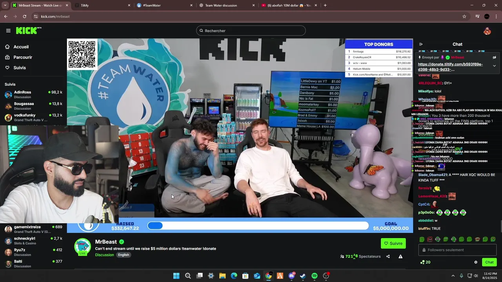Open Ryu7z followed channel
502x282 pixels.
pos(33,252)
